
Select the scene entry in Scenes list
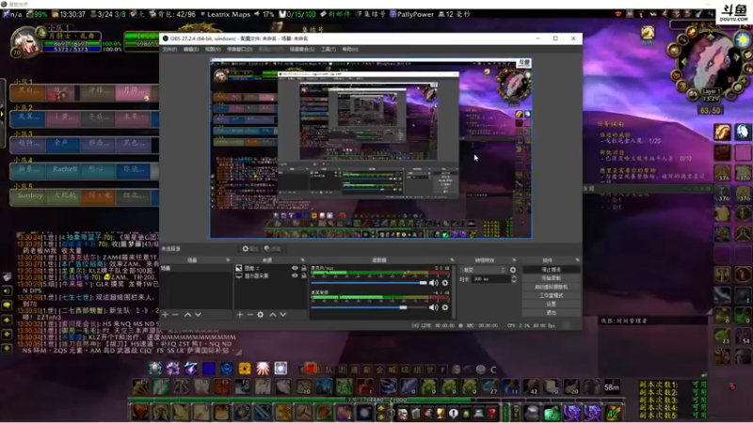click(x=196, y=268)
